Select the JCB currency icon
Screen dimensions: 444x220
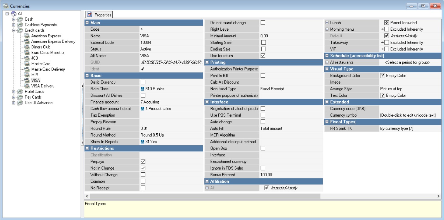tap(27, 58)
